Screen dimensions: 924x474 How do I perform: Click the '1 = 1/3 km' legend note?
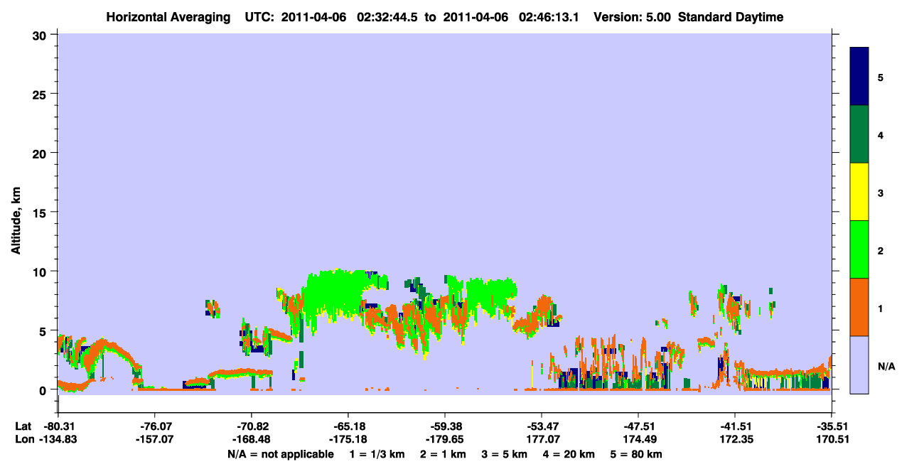point(378,454)
